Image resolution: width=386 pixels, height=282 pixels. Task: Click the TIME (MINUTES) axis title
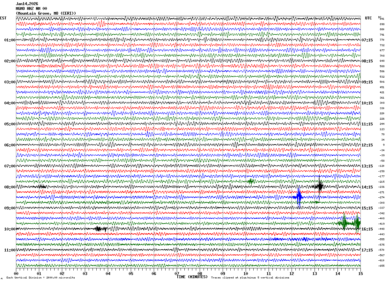pos(192,277)
